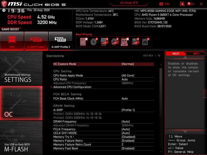This screenshot has width=207, height=155.
Task: Select the USB floppy boot icon
Action: pyautogui.click(x=135, y=42)
